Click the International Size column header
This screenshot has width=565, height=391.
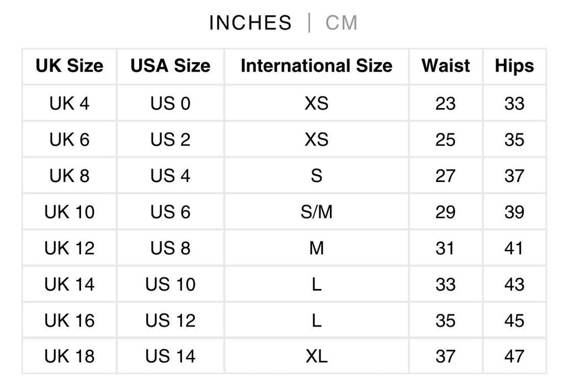pyautogui.click(x=316, y=66)
